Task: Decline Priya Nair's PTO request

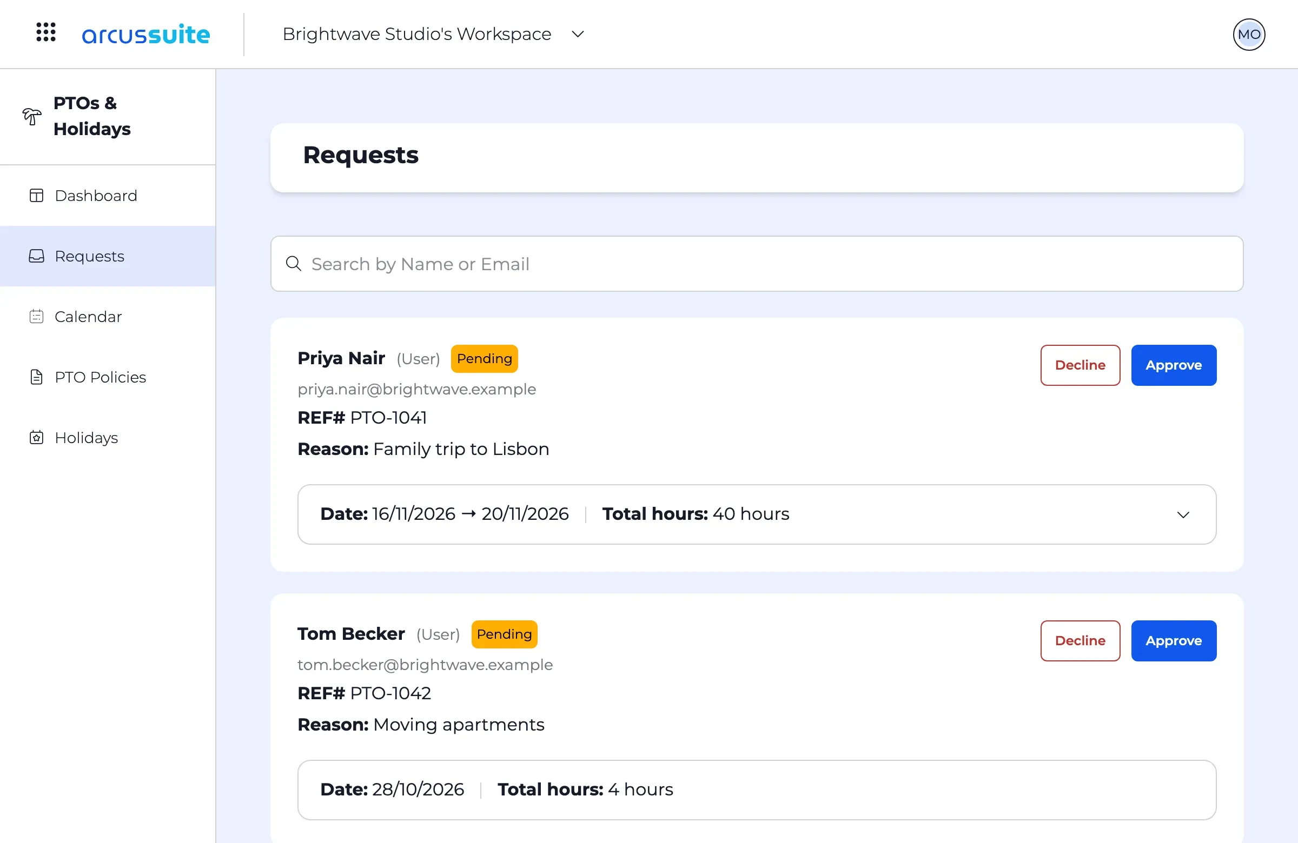Action: (1080, 365)
